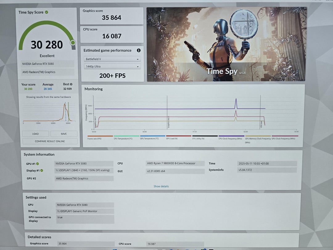Image resolution: width=333 pixels, height=250 pixels.
Task: Click the LOAD button
Action: coord(35,134)
